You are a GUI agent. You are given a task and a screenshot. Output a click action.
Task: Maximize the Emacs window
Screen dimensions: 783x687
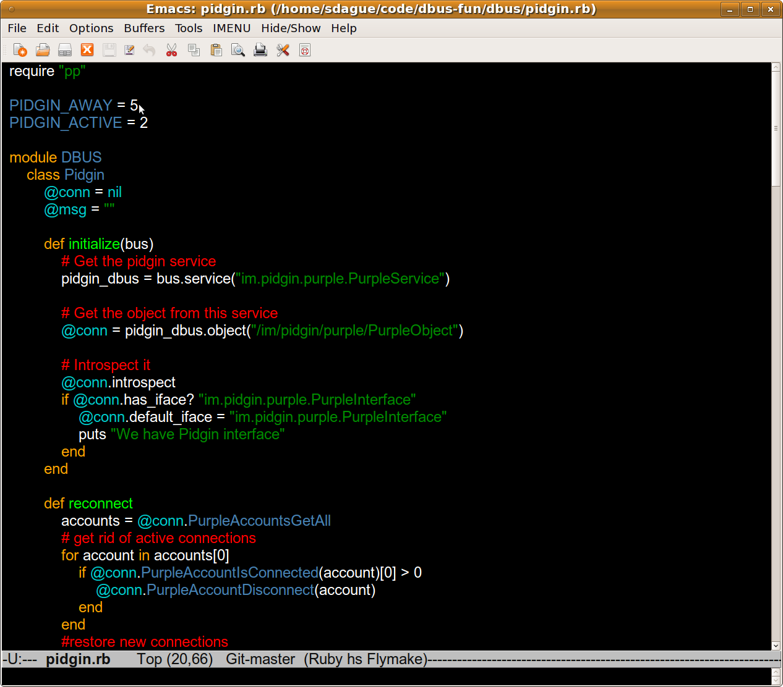[x=750, y=9]
